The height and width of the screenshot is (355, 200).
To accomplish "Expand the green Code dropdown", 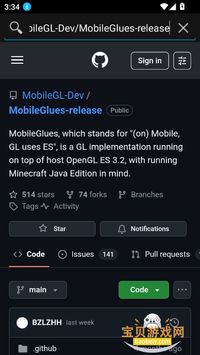I will (x=144, y=290).
